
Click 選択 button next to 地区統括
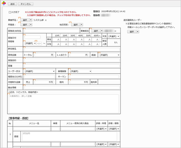pos(75,25)
